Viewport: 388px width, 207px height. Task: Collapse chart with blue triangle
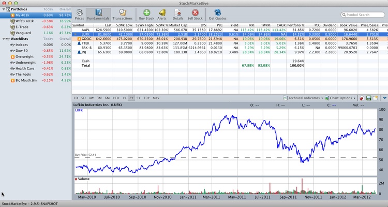tap(384, 98)
